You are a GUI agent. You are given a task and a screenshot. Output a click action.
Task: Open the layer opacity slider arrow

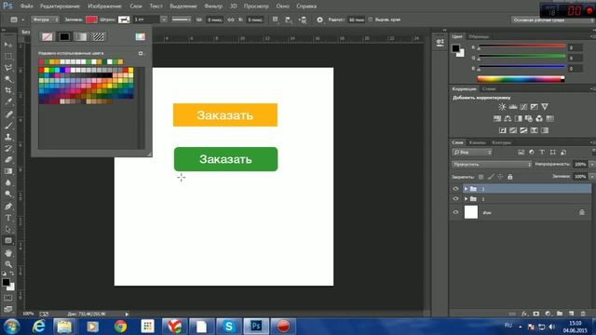point(592,164)
